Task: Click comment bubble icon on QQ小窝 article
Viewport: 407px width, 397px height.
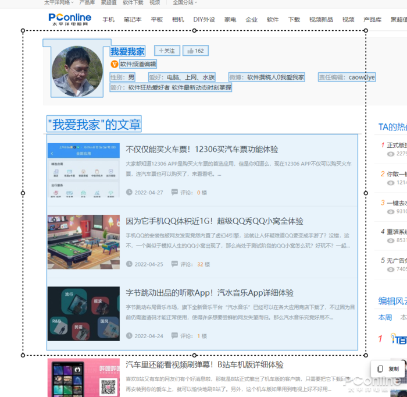Action: (x=175, y=264)
